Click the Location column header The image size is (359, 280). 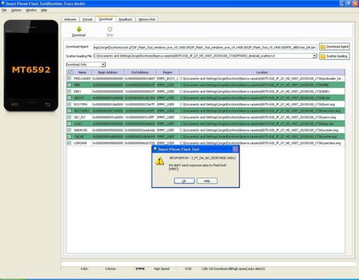coord(262,72)
